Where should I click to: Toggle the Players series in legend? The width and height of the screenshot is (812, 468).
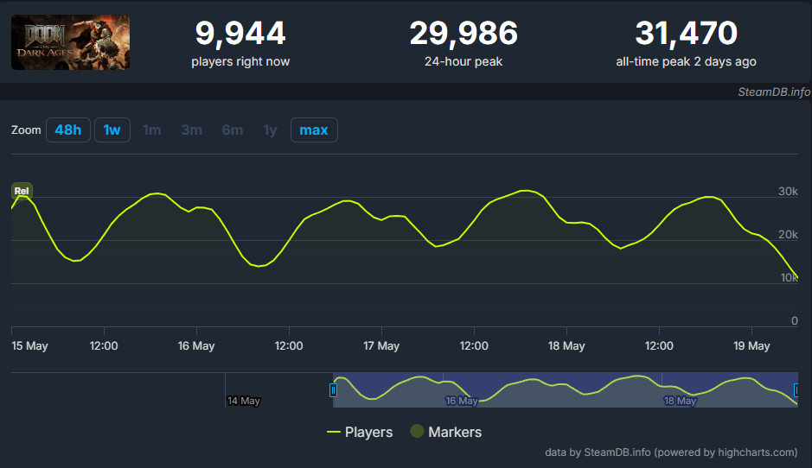368,432
